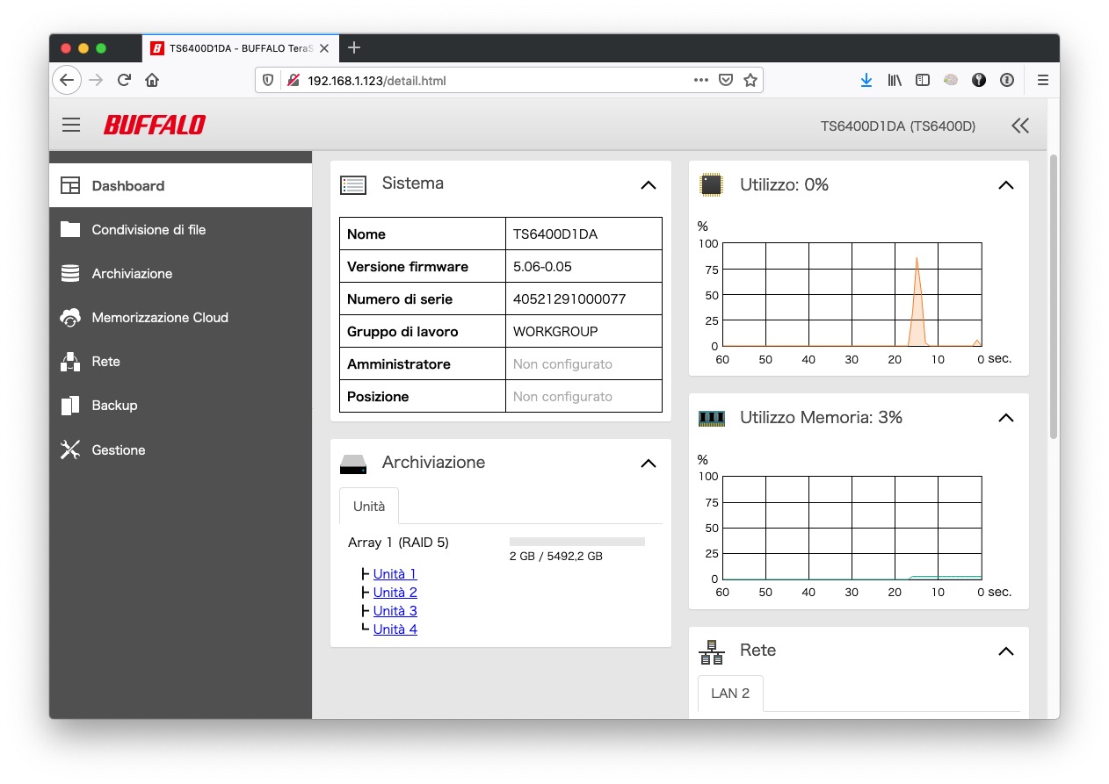The height and width of the screenshot is (784, 1109).
Task: Click the page vertical scrollbar
Action: [1054, 298]
